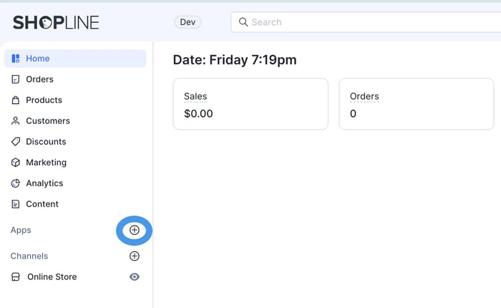Open the Sales $0.00 summary card
The width and height of the screenshot is (501, 308).
tap(250, 105)
